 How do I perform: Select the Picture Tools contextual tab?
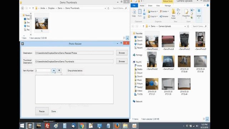[168, 1]
